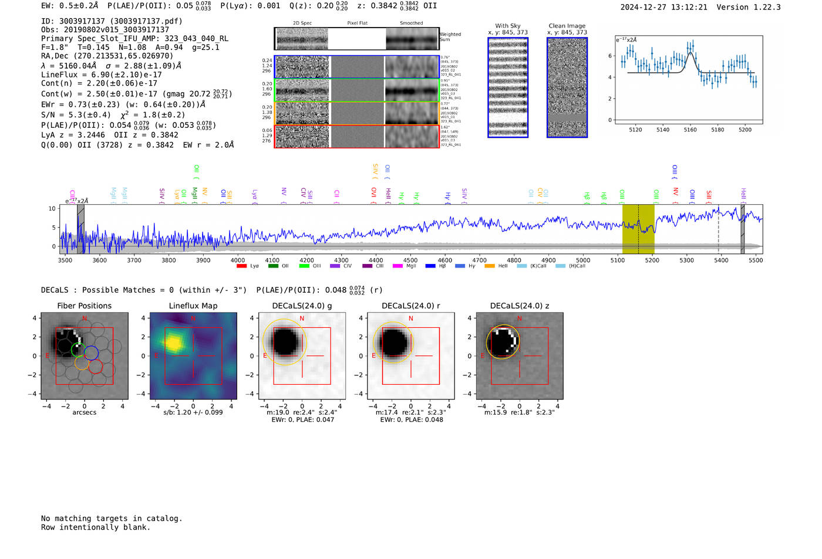This screenshot has width=822, height=559.
Task: Select the blue Hβ legend swatch
Action: (x=430, y=266)
